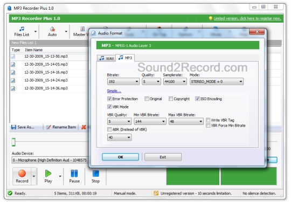Click the Type column header
Viewport: 291px width, 202px height.
pos(16,50)
